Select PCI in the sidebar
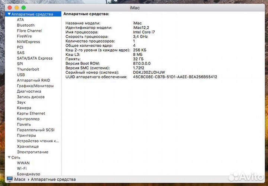 click(20, 47)
